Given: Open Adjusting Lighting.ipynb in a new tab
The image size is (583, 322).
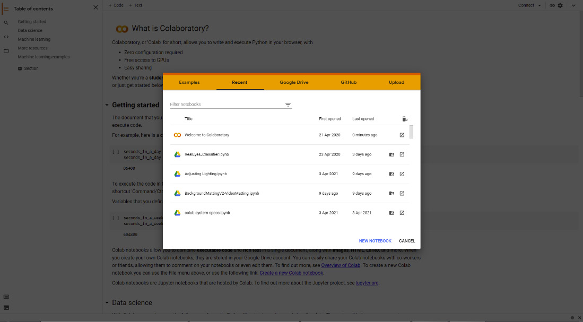Looking at the screenshot, I should (x=402, y=173).
